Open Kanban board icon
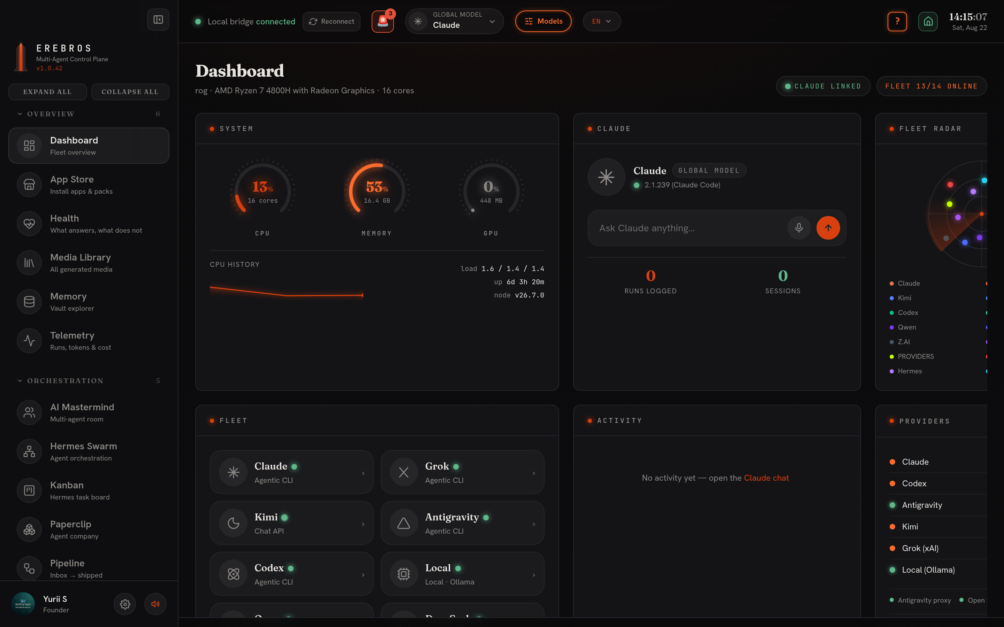This screenshot has width=1004, height=627. coord(29,490)
